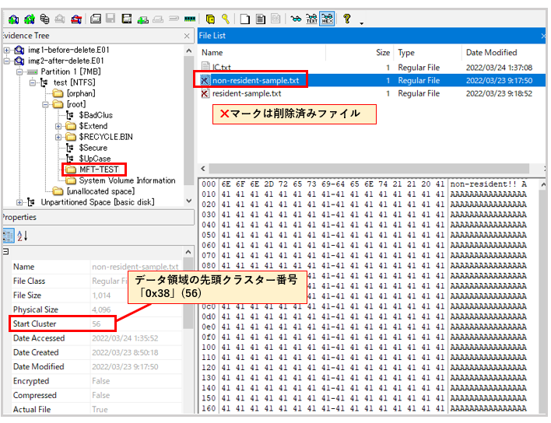Click Evidence Tree scroll down arrow

(189, 201)
